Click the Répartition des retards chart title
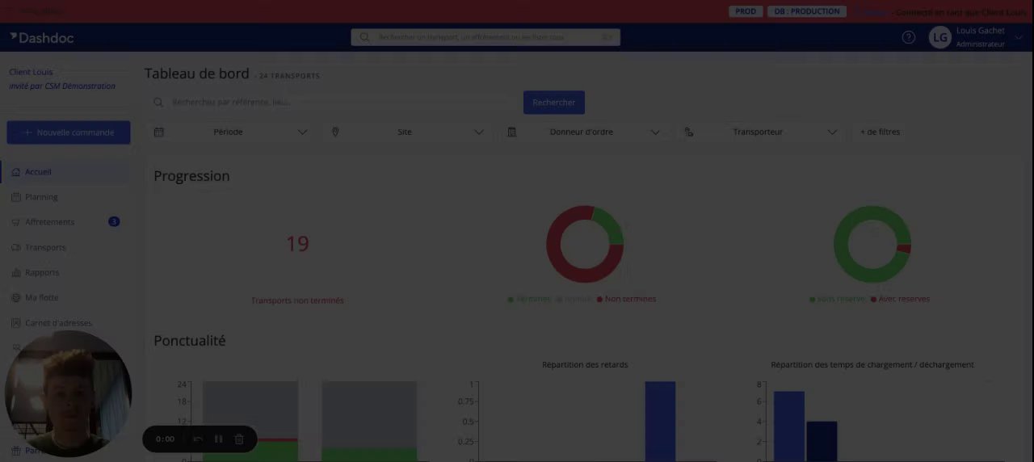Viewport: 1034px width, 462px height. [x=585, y=365]
